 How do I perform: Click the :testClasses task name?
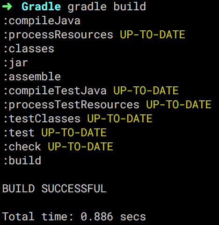(42, 119)
